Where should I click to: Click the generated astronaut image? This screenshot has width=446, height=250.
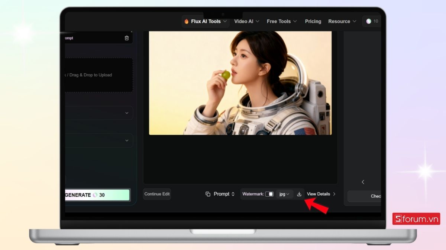pos(240,83)
